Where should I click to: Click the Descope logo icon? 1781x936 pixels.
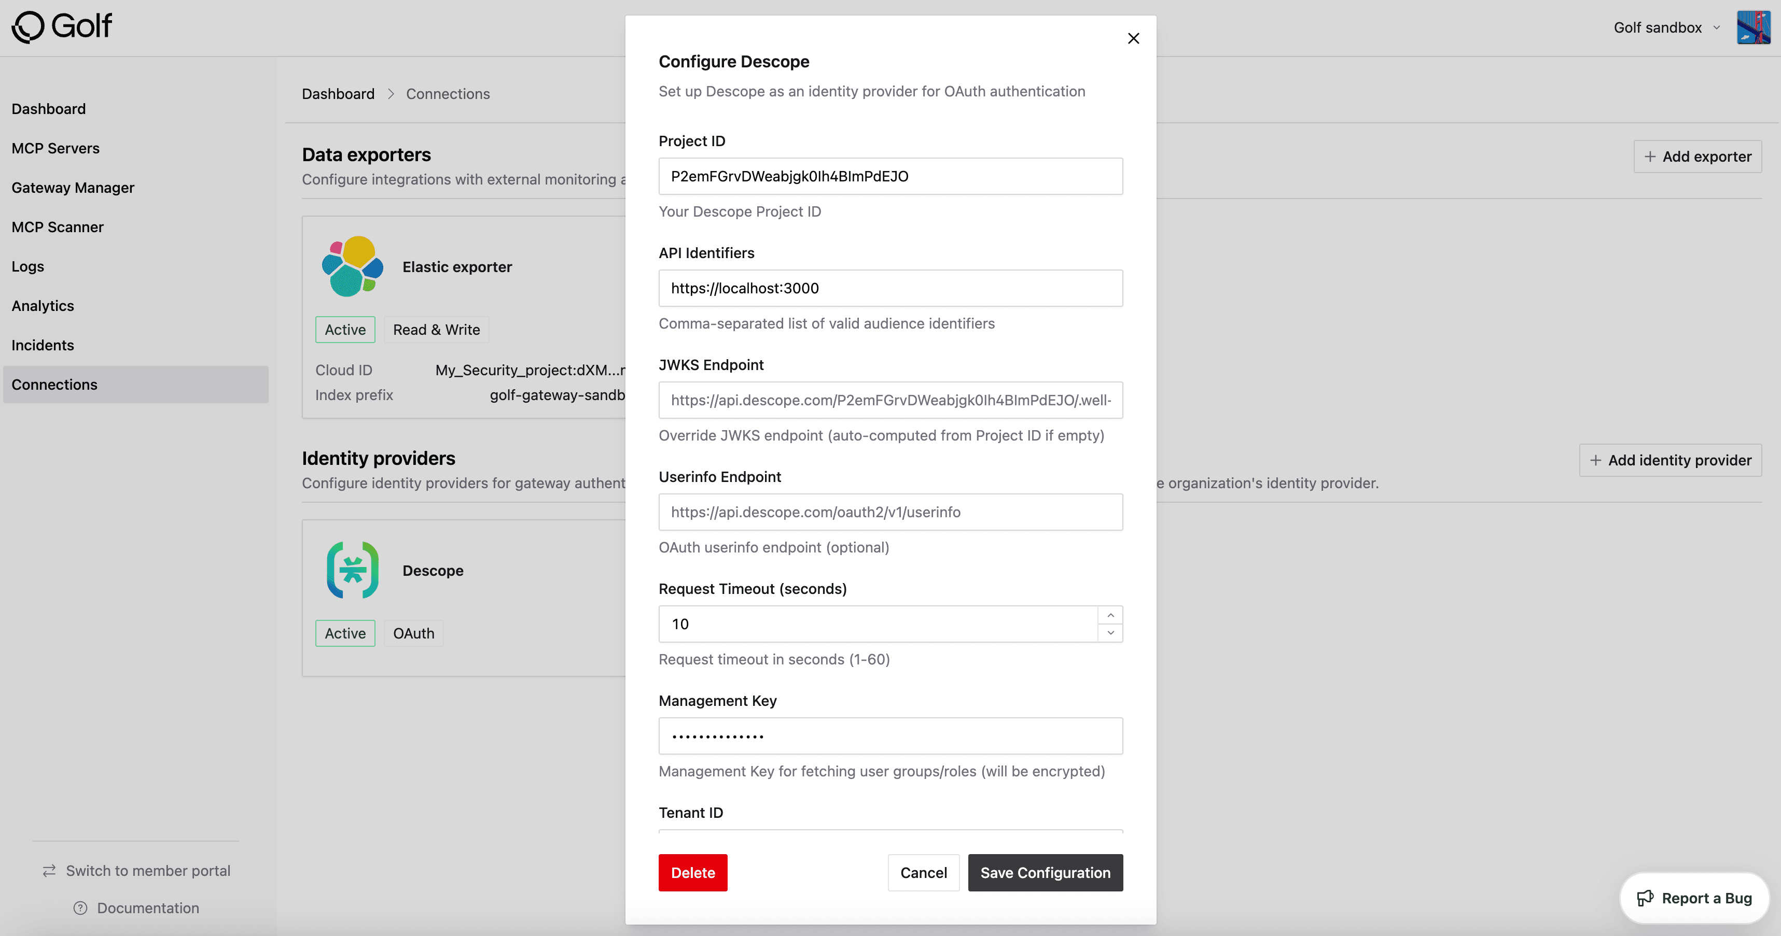point(352,570)
